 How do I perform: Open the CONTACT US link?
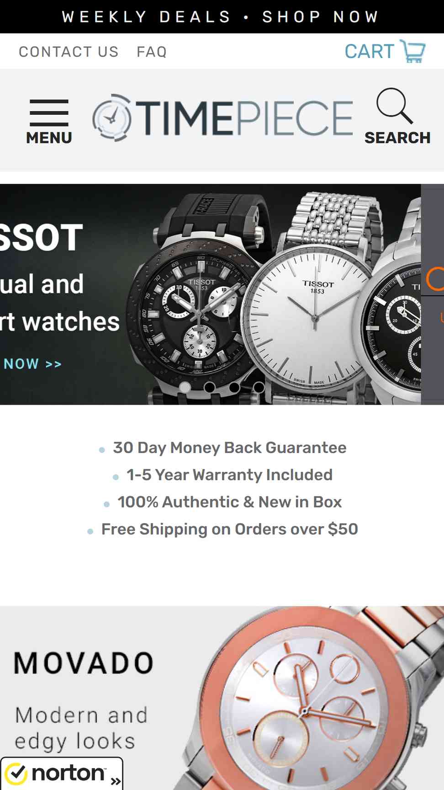(69, 52)
